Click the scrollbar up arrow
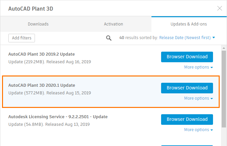 tap(224, 47)
